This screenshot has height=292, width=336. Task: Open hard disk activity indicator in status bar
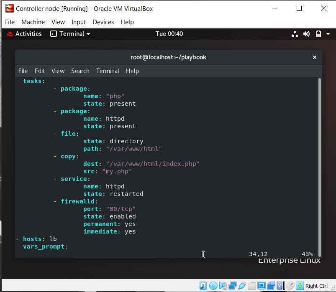click(x=203, y=286)
